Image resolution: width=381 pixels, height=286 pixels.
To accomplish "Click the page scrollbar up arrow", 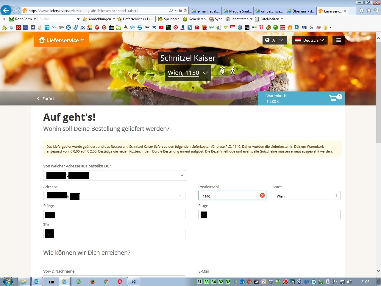I will point(378,38).
